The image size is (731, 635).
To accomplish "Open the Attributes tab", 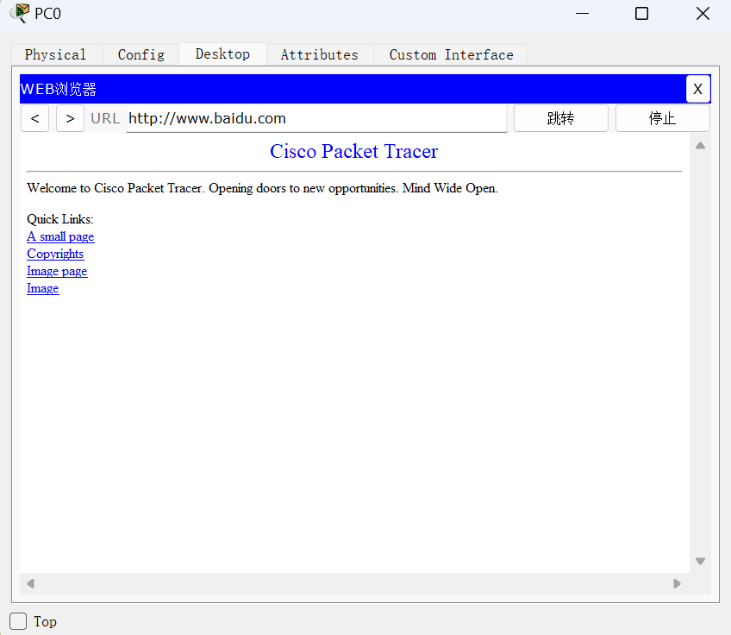I will [x=319, y=54].
